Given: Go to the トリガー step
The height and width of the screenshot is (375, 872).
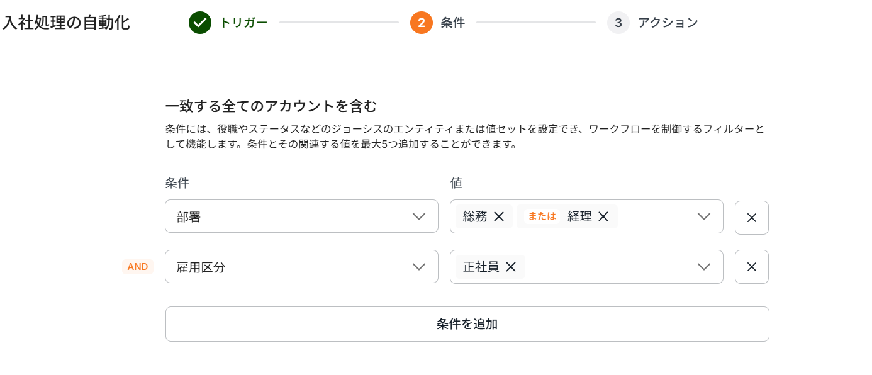Looking at the screenshot, I should pos(243,23).
